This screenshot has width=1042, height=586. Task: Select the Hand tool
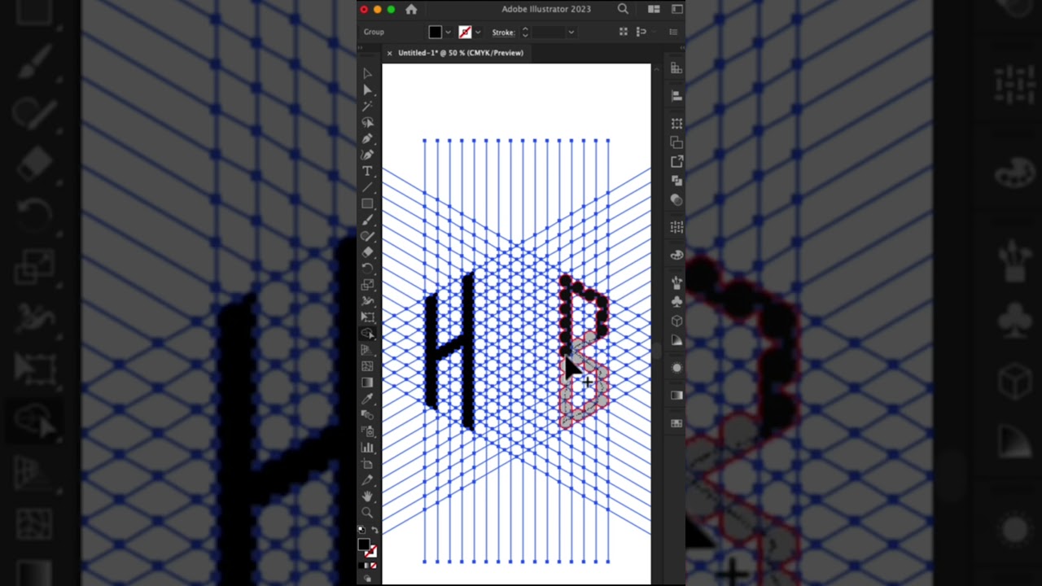367,496
